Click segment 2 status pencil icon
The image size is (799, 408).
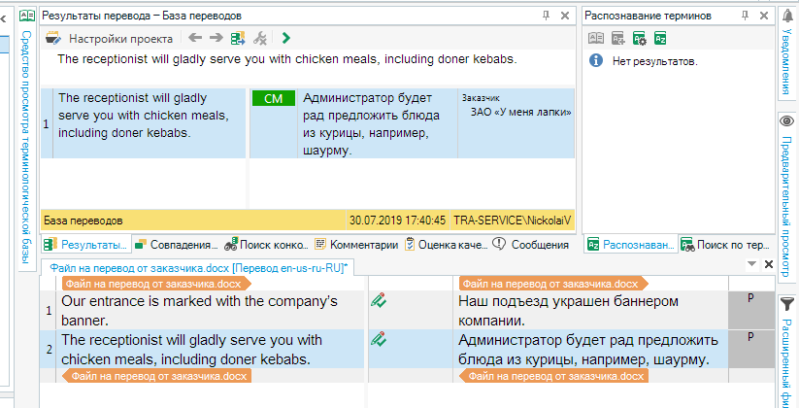coord(379,340)
